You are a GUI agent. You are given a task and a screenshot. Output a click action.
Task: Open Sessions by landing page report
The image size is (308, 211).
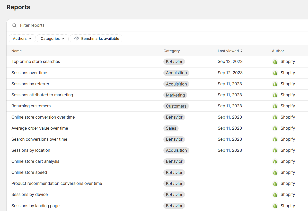click(x=36, y=206)
